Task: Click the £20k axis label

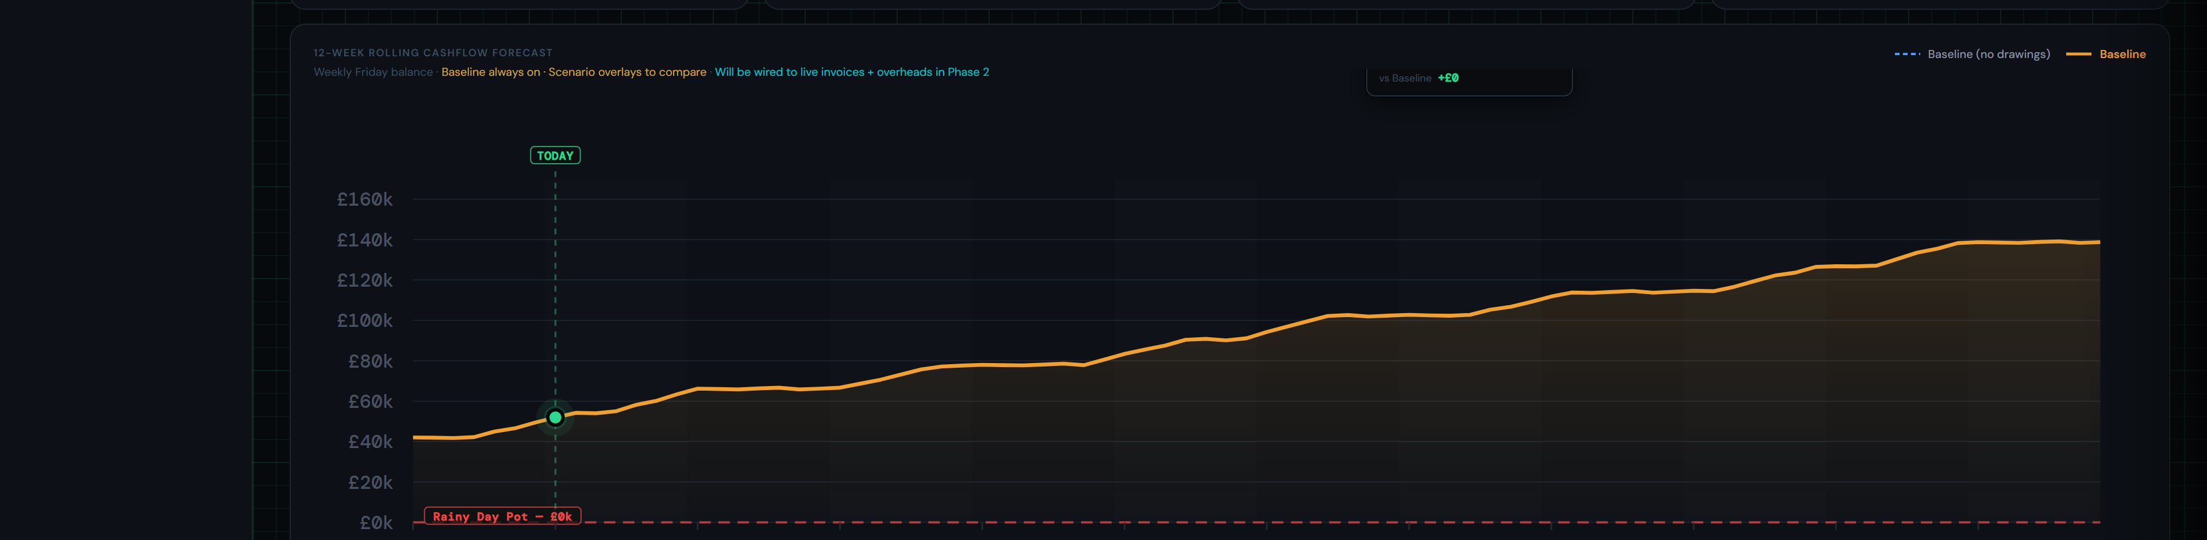Action: point(370,483)
